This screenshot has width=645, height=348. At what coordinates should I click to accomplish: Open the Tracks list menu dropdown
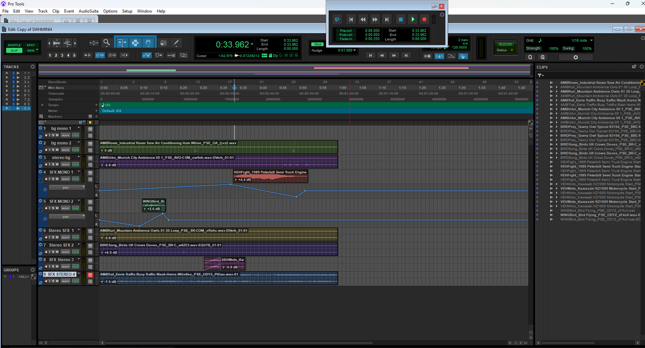[x=33, y=67]
